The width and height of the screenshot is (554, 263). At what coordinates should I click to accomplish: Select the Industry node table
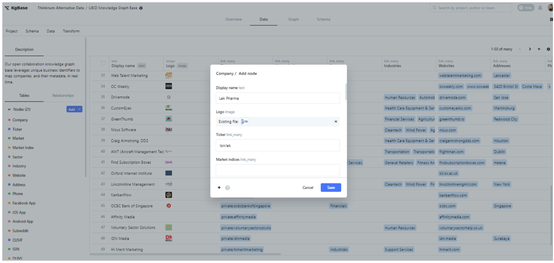19,166
